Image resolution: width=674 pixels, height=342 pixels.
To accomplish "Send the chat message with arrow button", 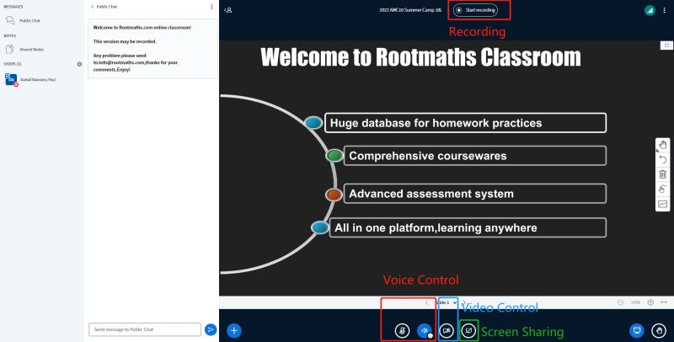I will tap(211, 329).
